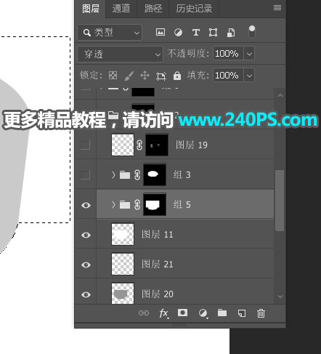Hide the 组 5 group
Image resolution: width=321 pixels, height=354 pixels.
86,205
